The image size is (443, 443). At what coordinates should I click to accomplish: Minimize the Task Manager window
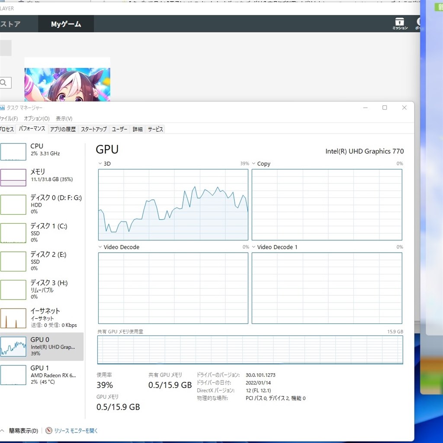[x=365, y=107]
